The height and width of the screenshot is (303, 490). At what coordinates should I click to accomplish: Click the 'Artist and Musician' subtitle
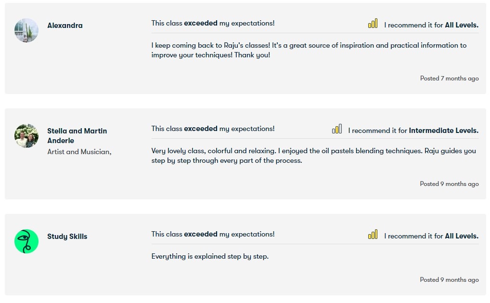79,152
